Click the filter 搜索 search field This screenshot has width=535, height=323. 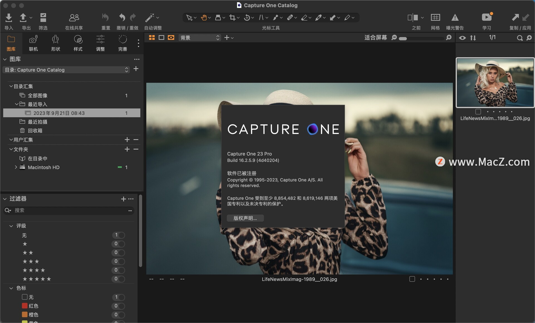[x=69, y=210]
